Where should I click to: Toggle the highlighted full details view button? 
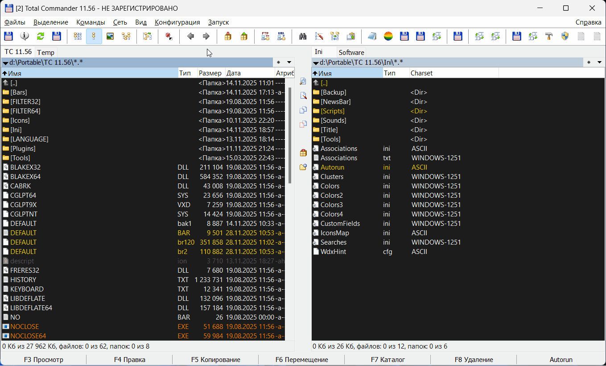point(94,37)
